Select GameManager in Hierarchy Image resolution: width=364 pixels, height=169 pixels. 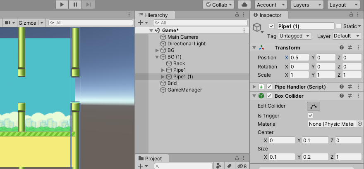(x=184, y=90)
